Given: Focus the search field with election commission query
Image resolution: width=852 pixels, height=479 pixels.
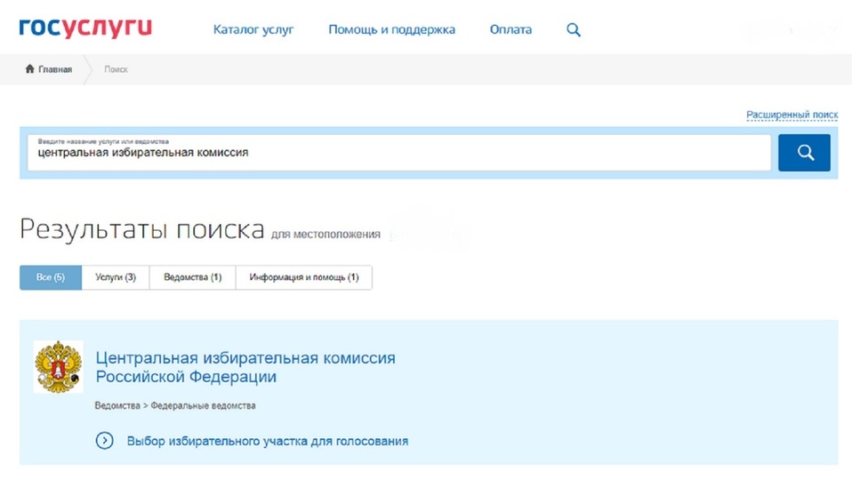Looking at the screenshot, I should 399,153.
